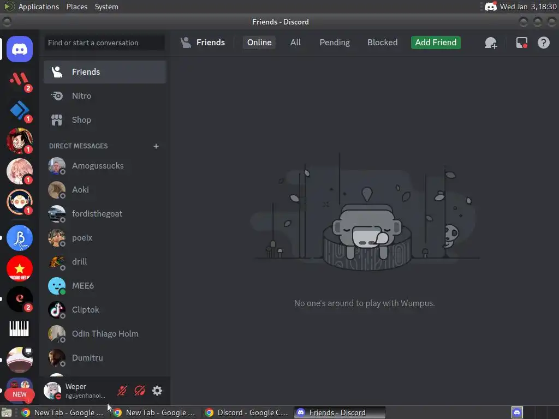Open the blue diamond server icon
559x419 pixels.
point(20,110)
